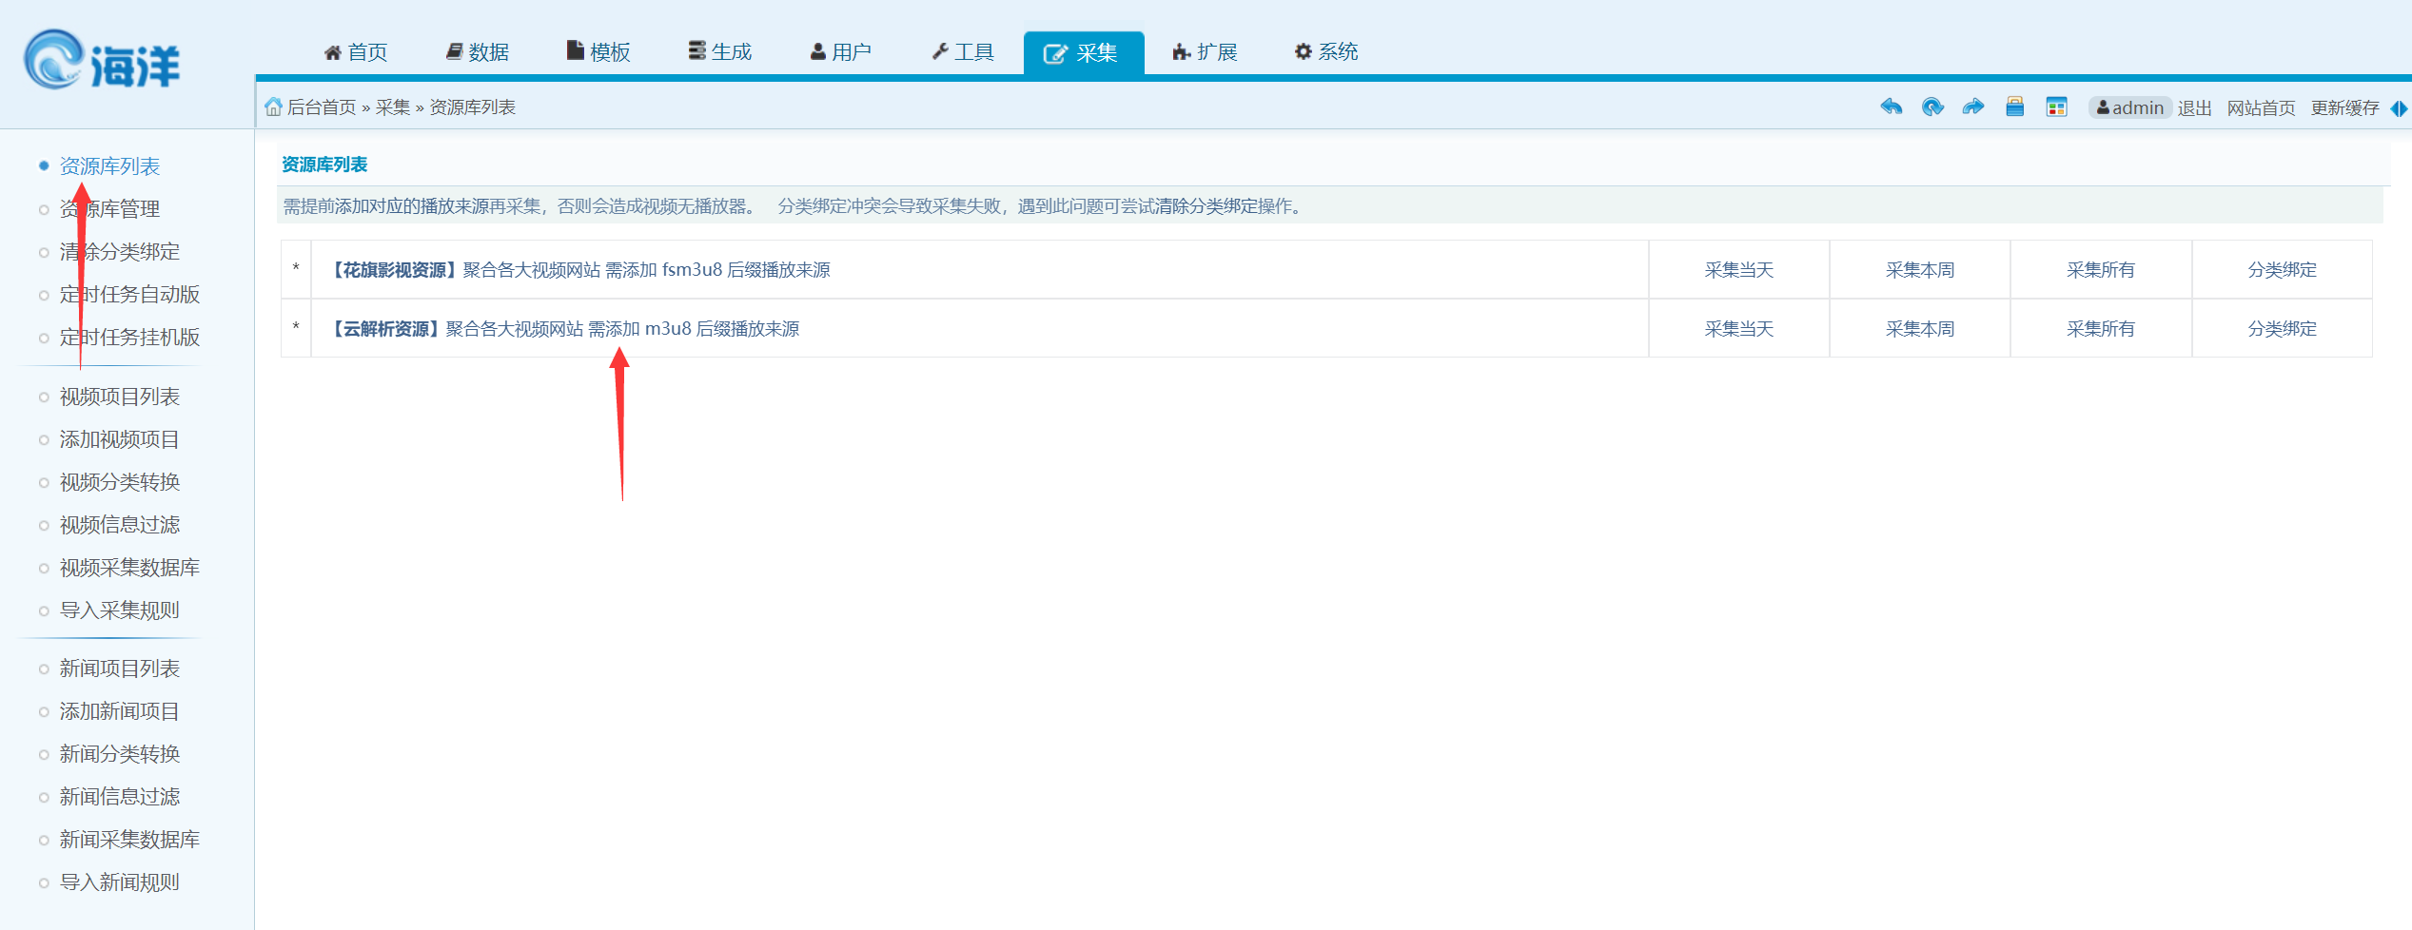Click the padlock icon in the toolbar
This screenshot has width=2412, height=930.
tap(2014, 107)
